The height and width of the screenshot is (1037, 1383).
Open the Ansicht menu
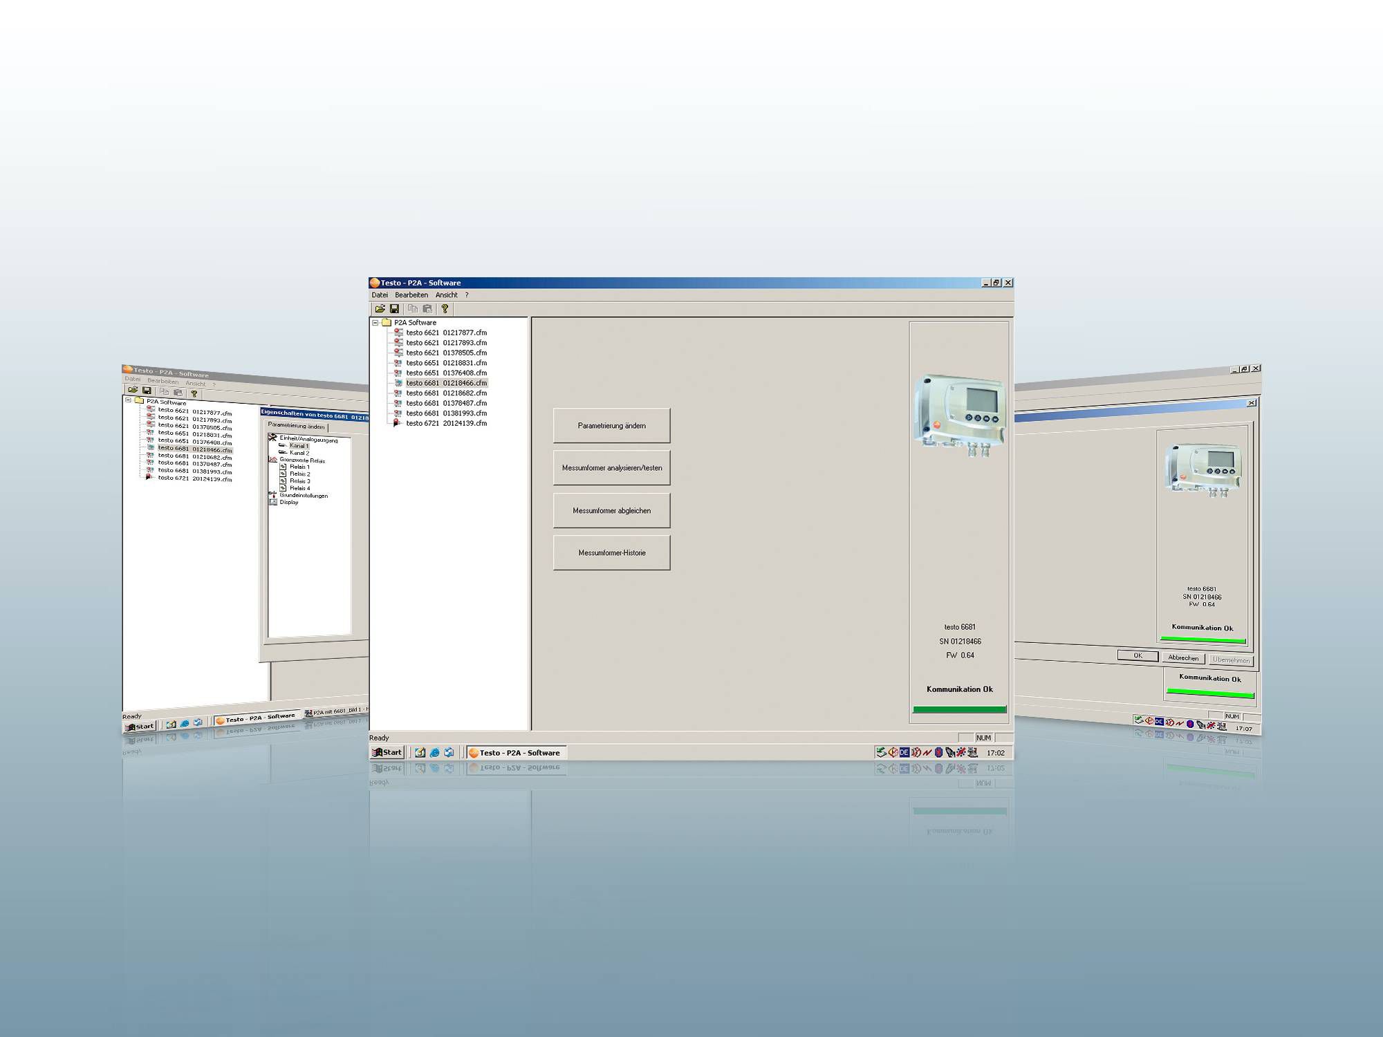coord(446,295)
